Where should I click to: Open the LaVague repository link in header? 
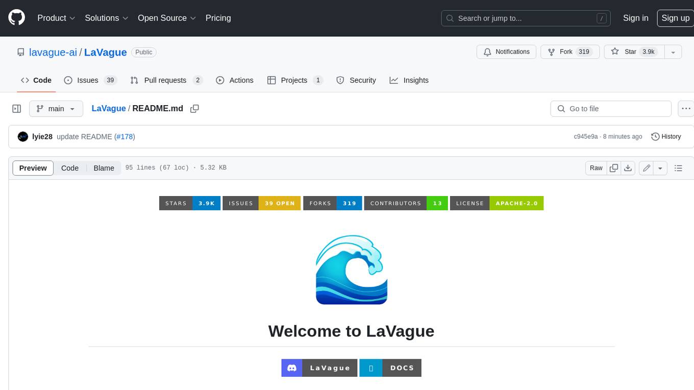point(106,52)
